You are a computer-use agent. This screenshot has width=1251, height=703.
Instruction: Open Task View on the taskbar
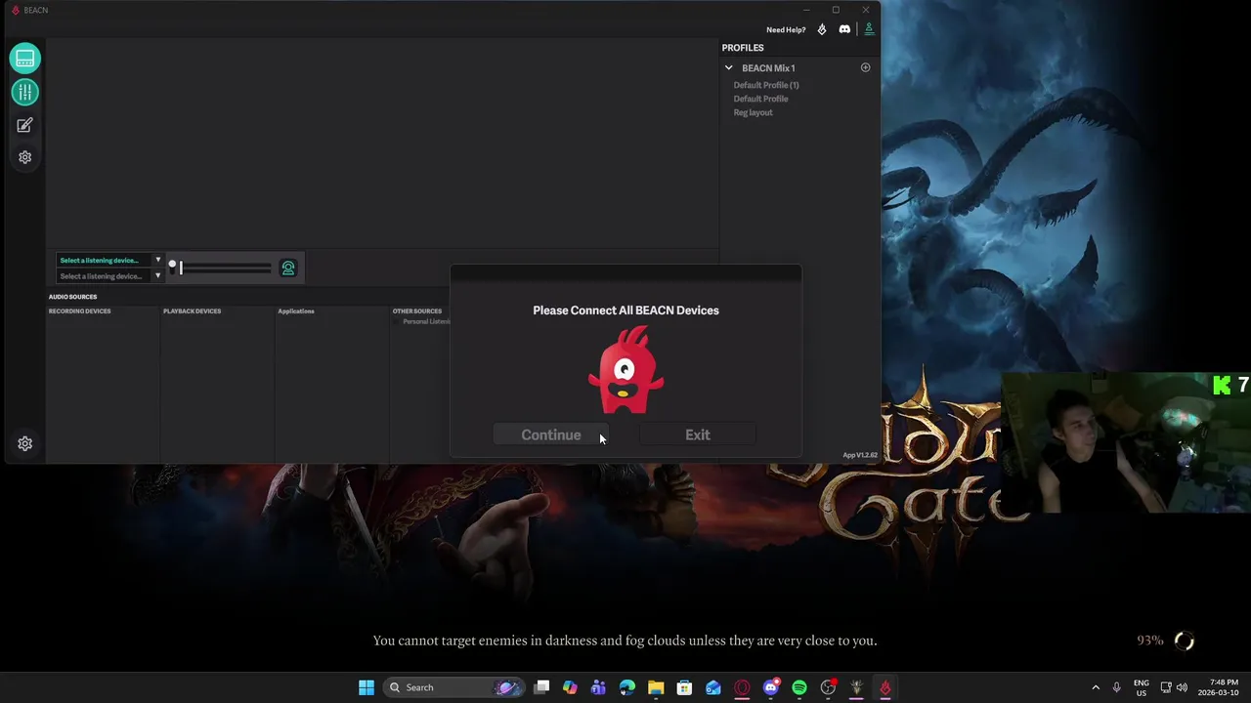tap(542, 687)
